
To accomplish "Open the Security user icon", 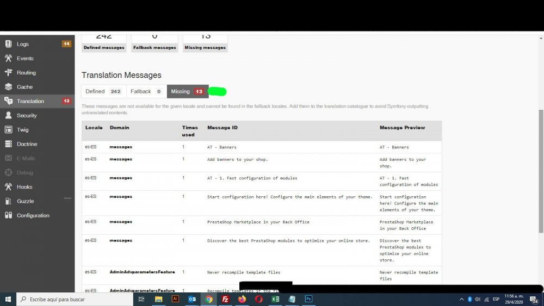I will point(8,115).
